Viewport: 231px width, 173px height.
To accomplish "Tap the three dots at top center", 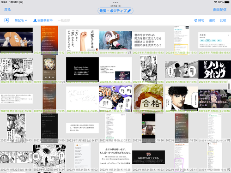I will (x=115, y=3).
